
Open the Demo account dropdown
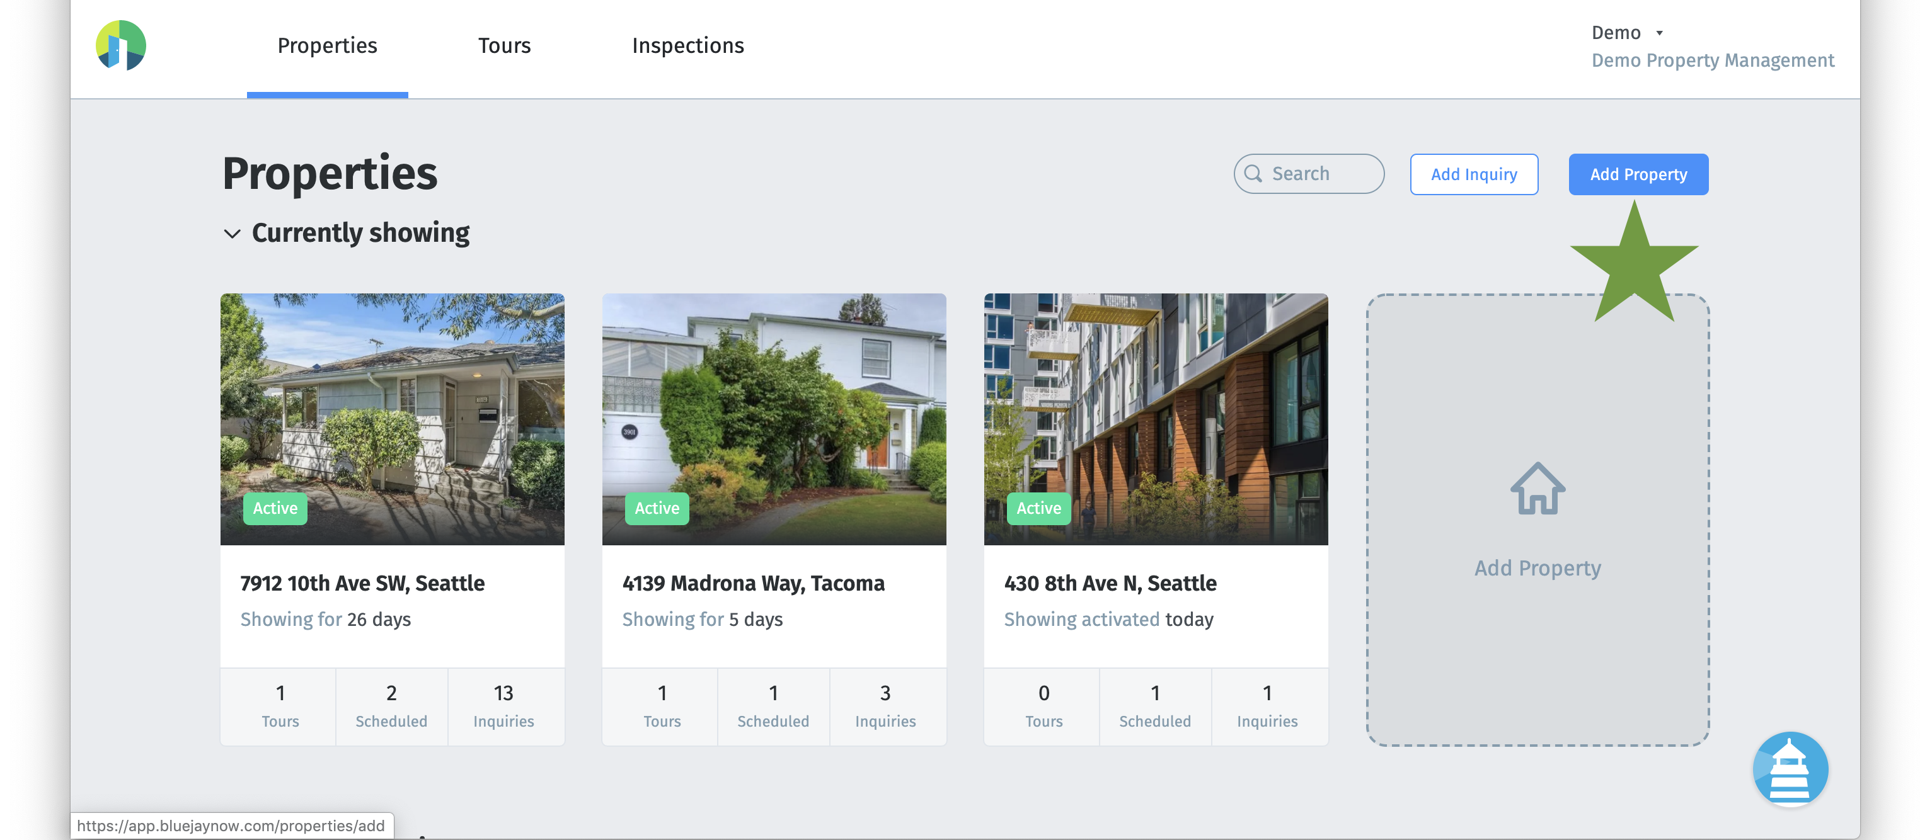click(x=1627, y=33)
